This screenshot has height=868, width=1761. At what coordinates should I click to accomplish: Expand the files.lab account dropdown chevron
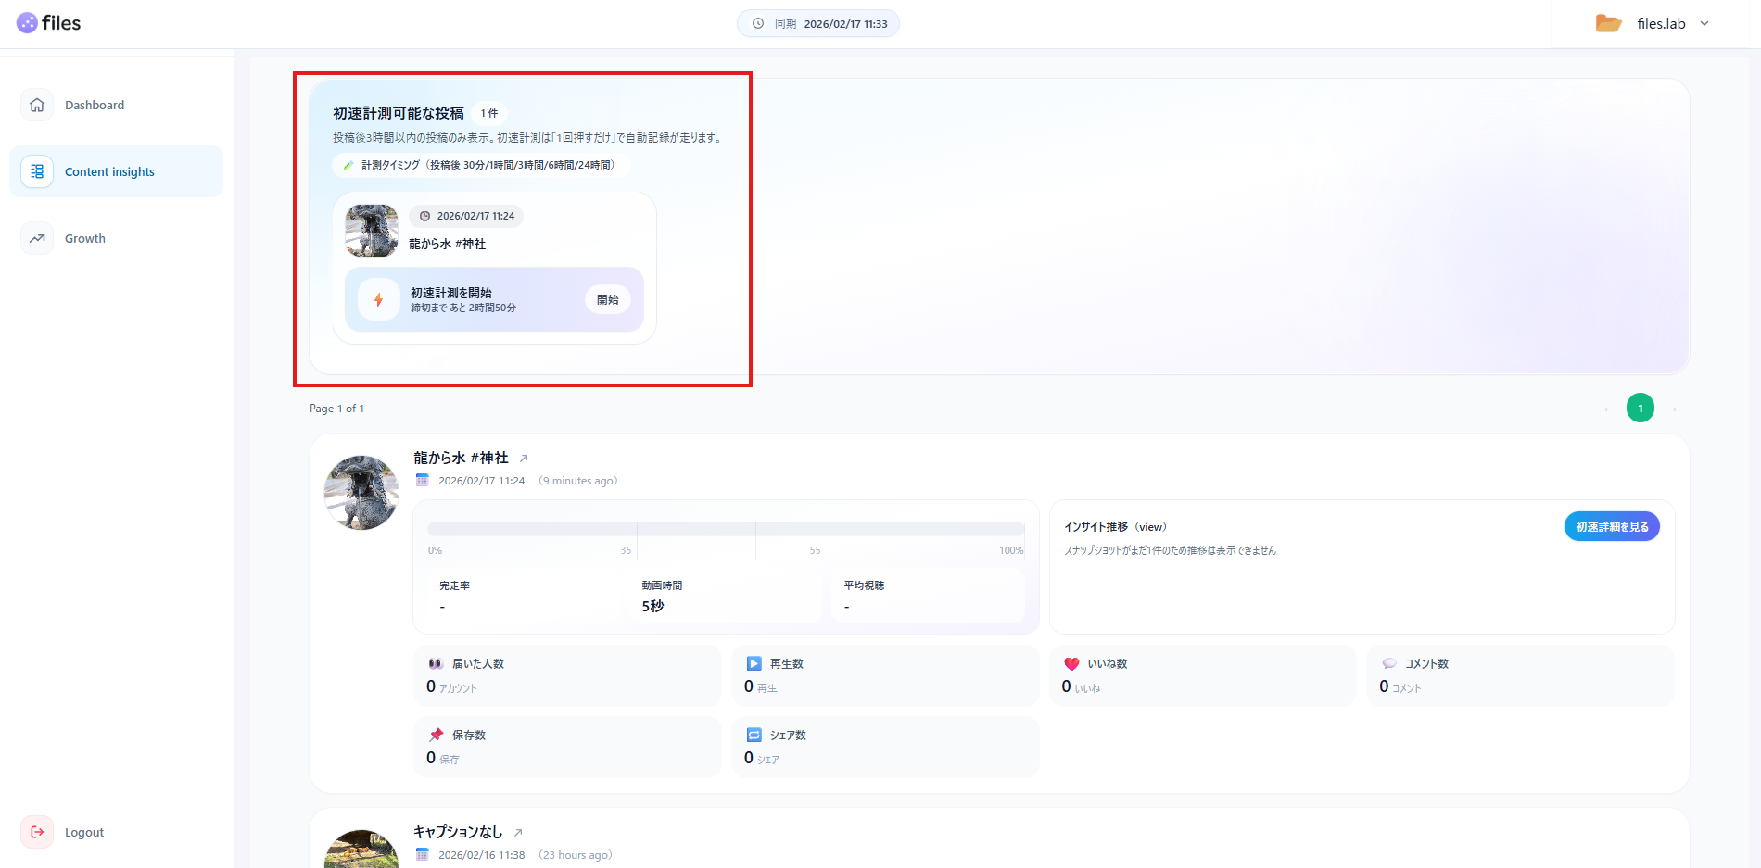point(1704,24)
